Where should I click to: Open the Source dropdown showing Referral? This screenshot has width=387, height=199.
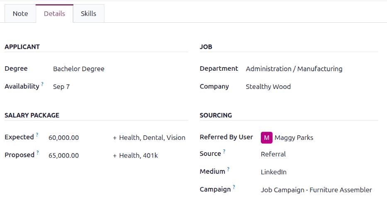pyautogui.click(x=319, y=154)
